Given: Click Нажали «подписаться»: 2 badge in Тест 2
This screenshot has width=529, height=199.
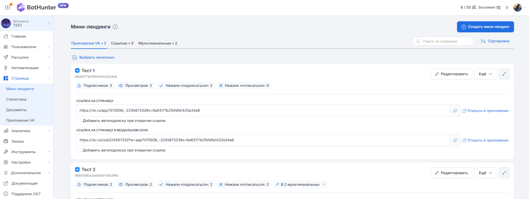Looking at the screenshot, I should point(186,184).
